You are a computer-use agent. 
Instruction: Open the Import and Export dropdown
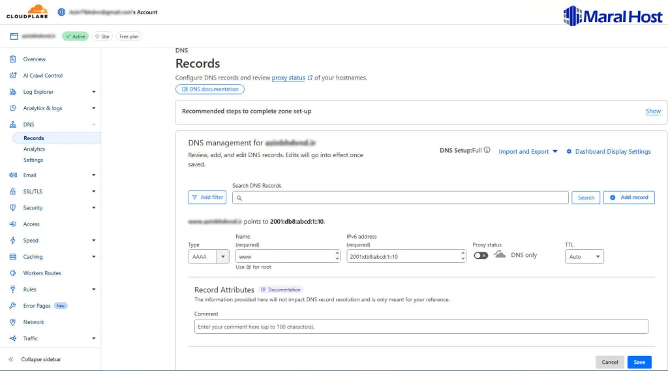(x=528, y=152)
